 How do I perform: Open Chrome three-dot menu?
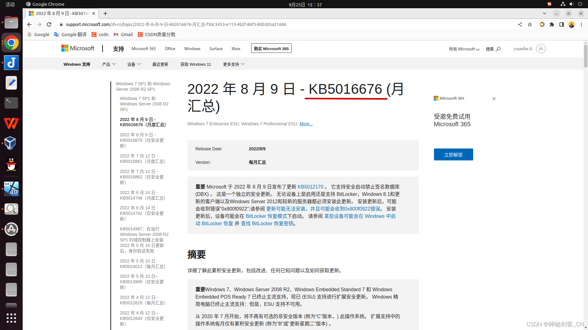(581, 24)
